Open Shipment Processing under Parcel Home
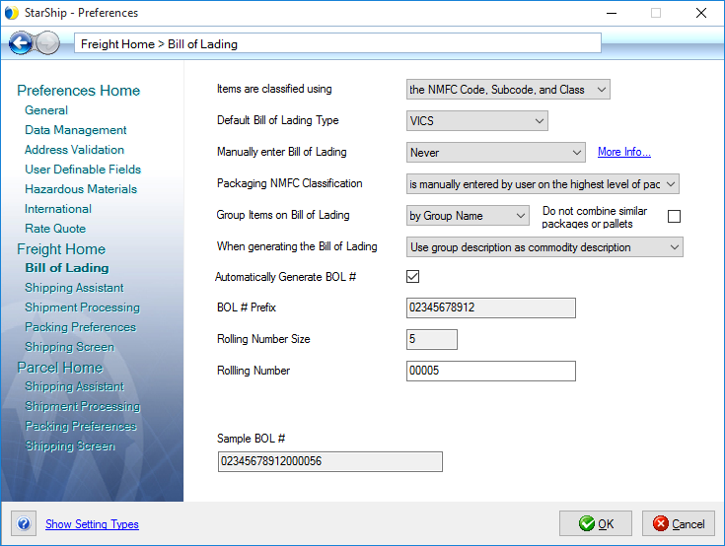This screenshot has width=725, height=546. [x=82, y=406]
